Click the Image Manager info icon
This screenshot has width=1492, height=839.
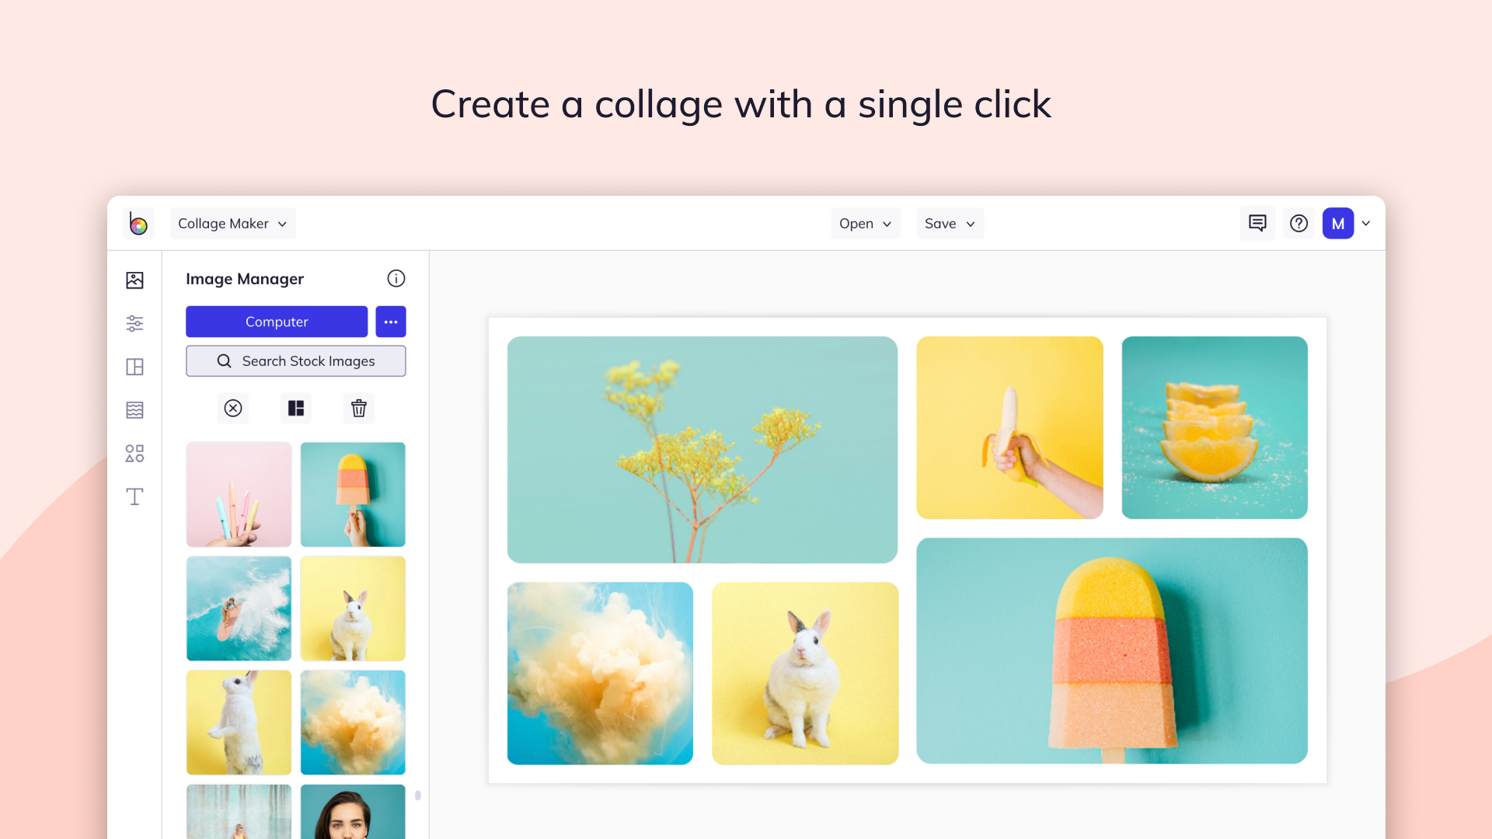click(x=396, y=278)
